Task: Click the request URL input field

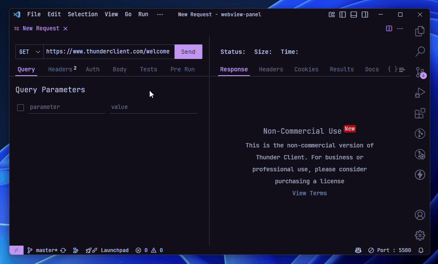Action: 109,51
